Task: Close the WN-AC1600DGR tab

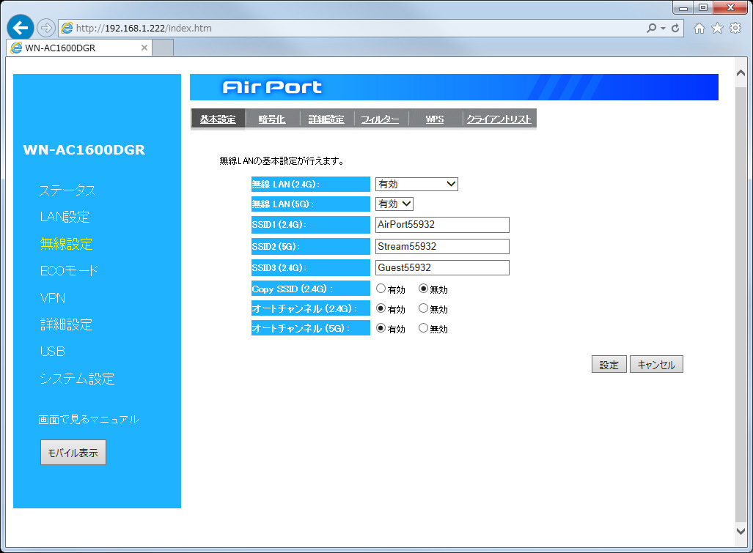Action: point(144,48)
